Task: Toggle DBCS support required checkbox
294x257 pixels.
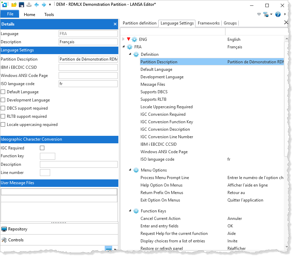Action: coord(3,108)
